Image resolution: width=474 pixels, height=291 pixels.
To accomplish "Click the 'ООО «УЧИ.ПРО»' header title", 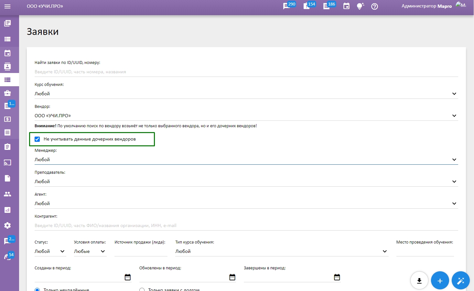I will [x=45, y=6].
